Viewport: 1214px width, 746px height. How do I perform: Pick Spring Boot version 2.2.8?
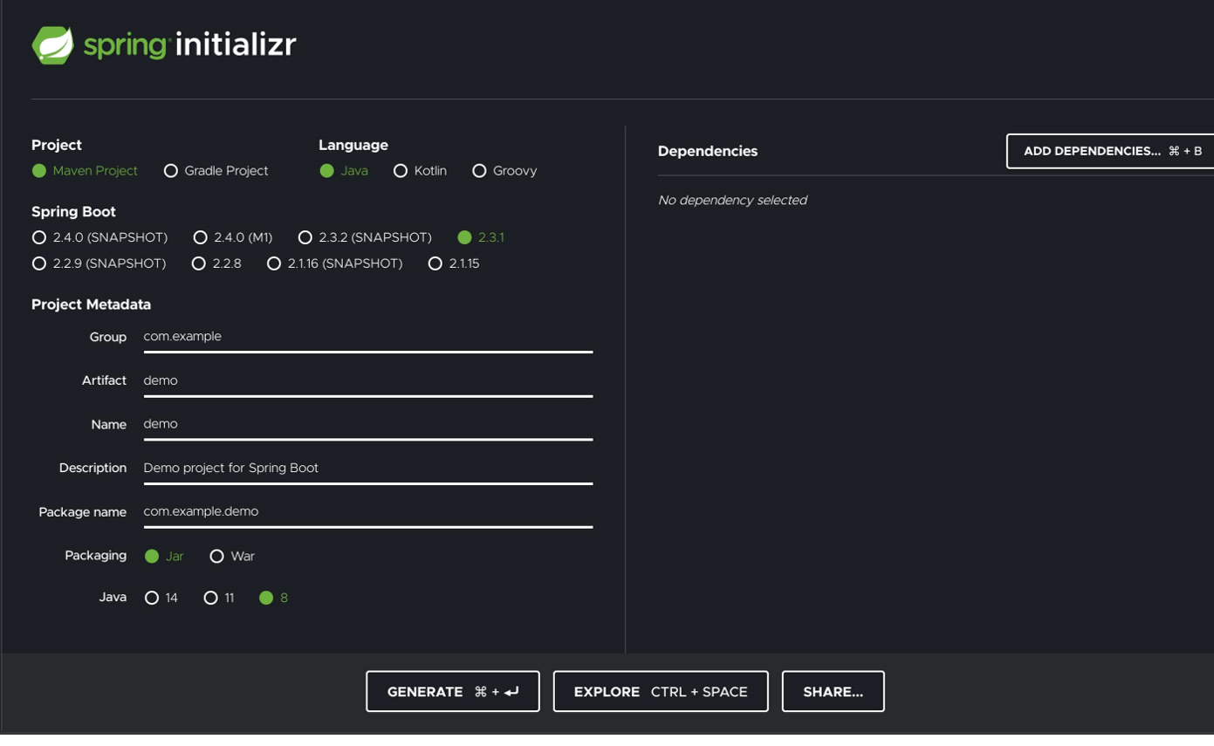[x=199, y=263]
